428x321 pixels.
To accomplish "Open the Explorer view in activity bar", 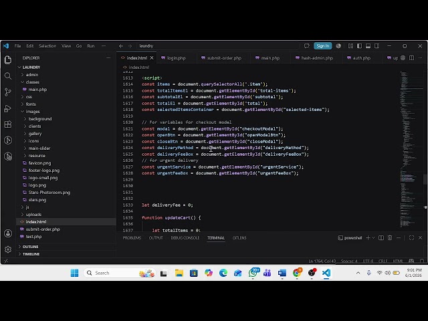I will click(8, 60).
